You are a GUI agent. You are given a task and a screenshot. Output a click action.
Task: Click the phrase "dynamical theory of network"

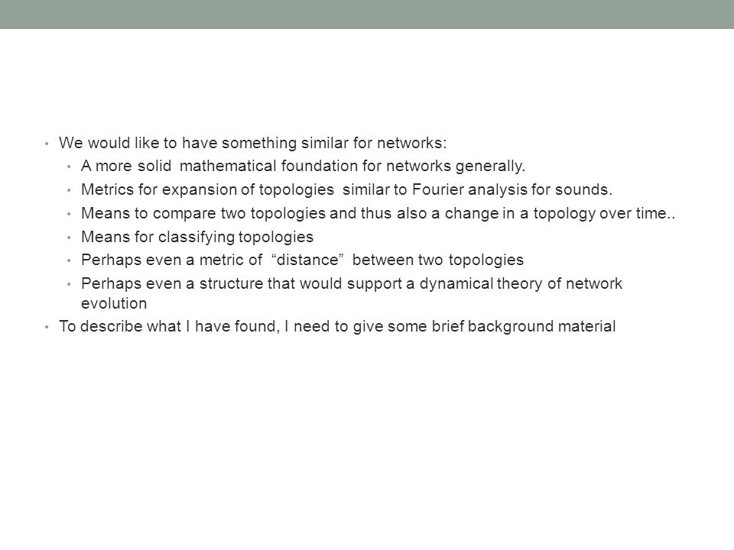(521, 284)
